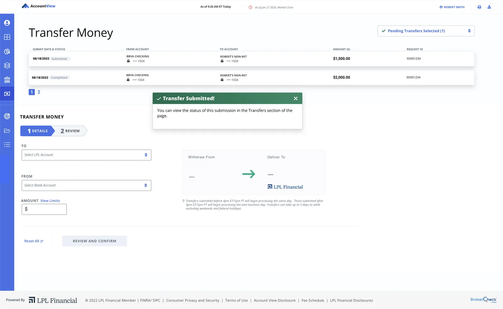This screenshot has width=503, height=309.
Task: Click the Reset All link
Action: [x=34, y=241]
